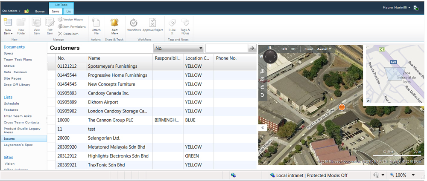427x181 pixels.
Task: Select the List ribbon tab
Action: coord(69,11)
